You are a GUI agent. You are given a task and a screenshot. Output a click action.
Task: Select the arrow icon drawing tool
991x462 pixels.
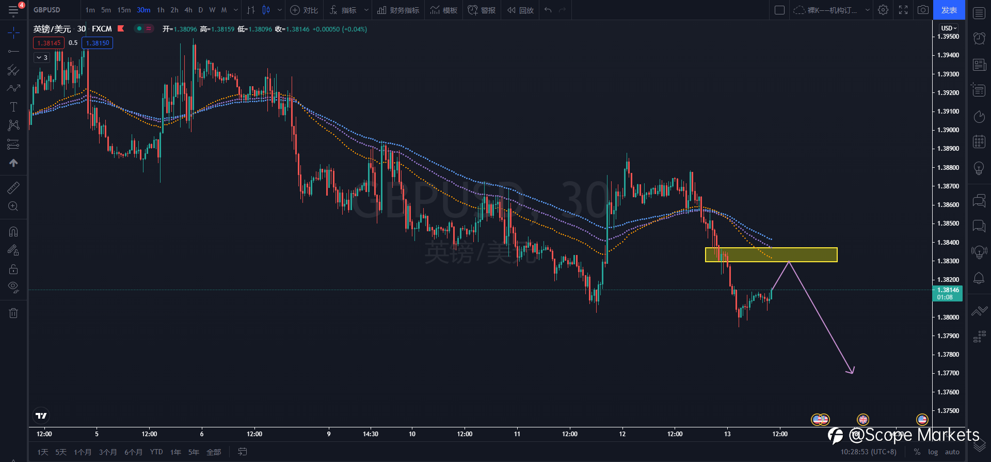[x=13, y=163]
